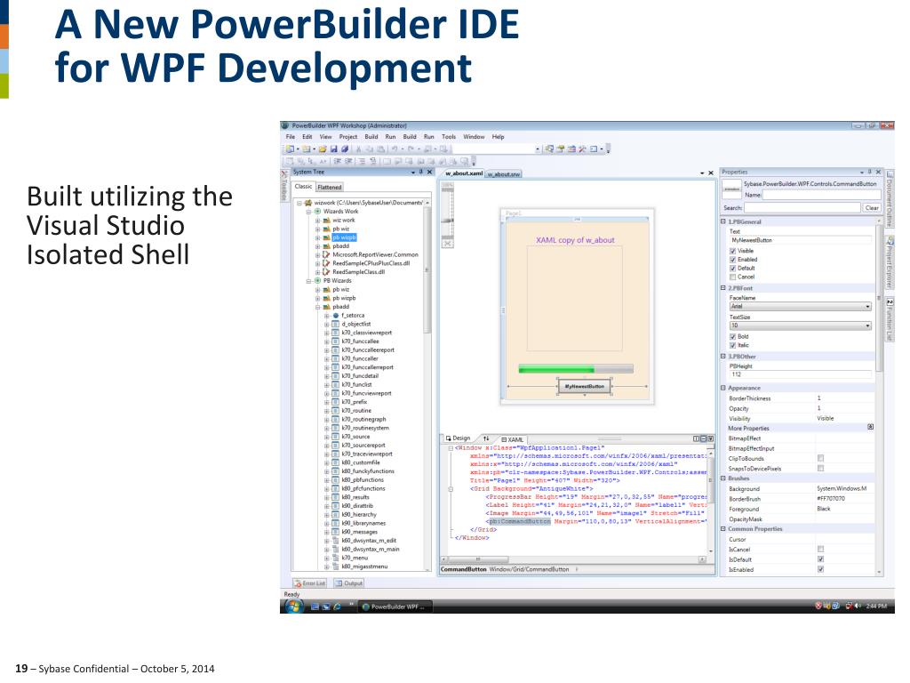910x683 pixels.
Task: Toggle the Default checkbox in PBGeneral
Action: coord(732,269)
